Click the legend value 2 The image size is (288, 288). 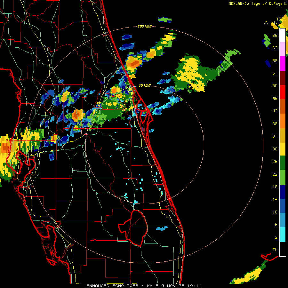276,237
